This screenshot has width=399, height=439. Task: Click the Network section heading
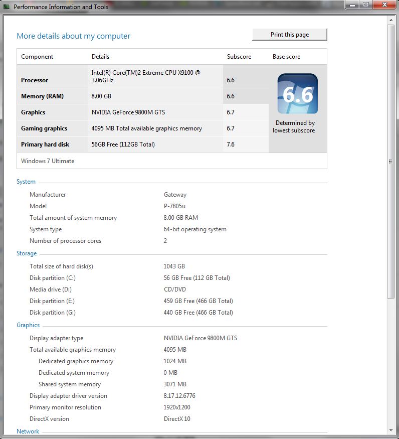point(28,431)
